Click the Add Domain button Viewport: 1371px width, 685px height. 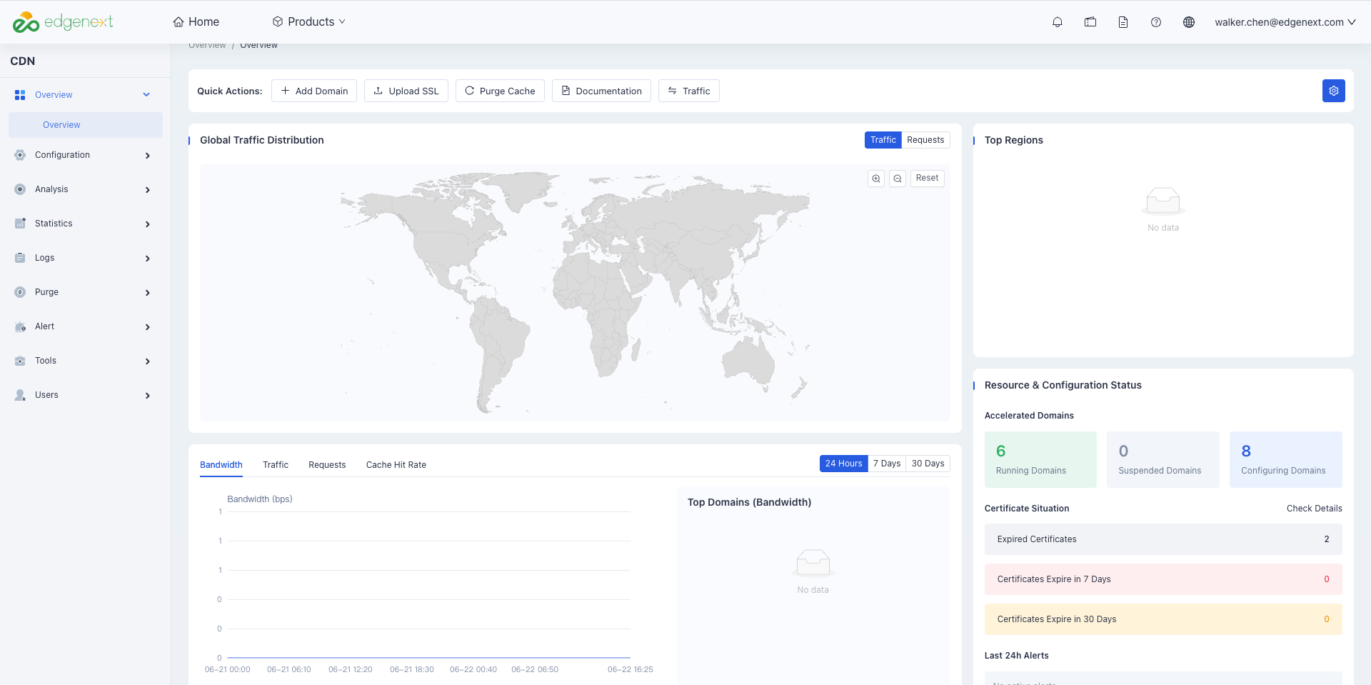pos(314,91)
